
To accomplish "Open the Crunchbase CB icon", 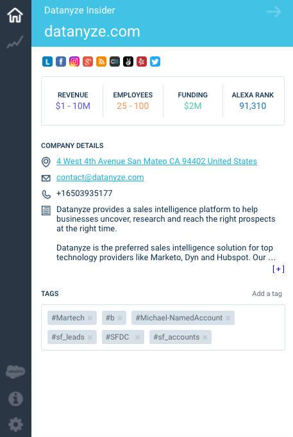I will coord(115,62).
